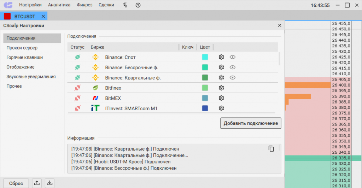The image size is (362, 188).
Task: Toggle visibility eye for Binance: Спот
Action: 232,57
